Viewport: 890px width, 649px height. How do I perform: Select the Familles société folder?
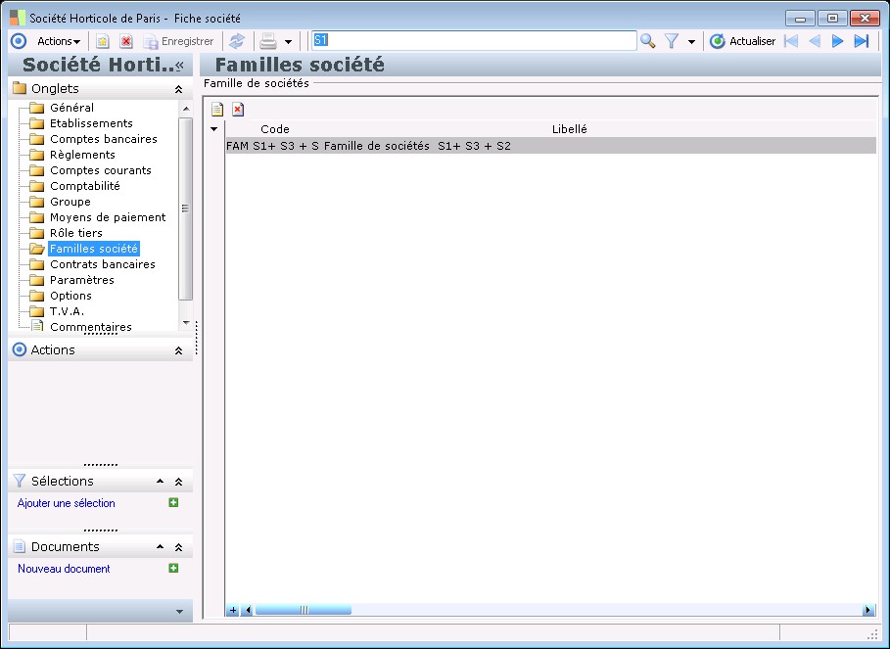(x=94, y=249)
